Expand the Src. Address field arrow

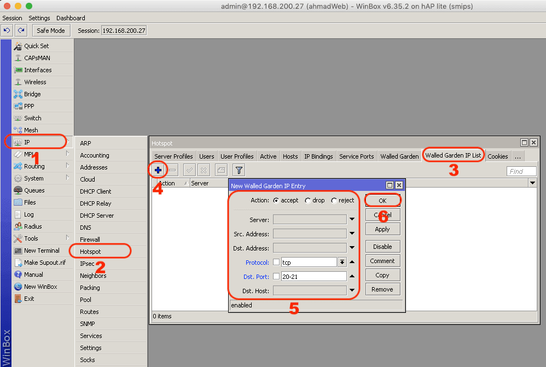[352, 234]
